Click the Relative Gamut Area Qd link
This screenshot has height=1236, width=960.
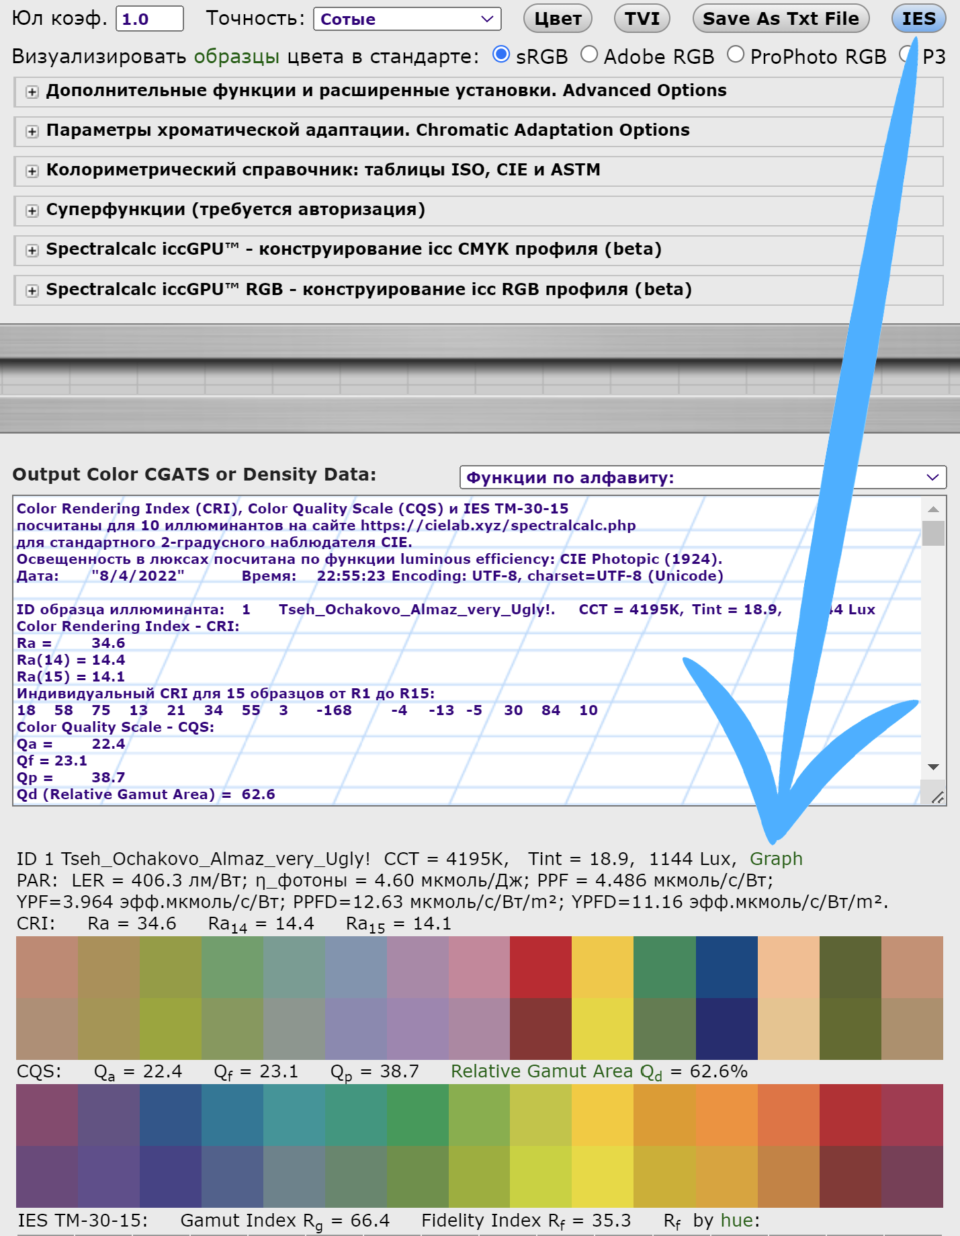(x=556, y=1071)
